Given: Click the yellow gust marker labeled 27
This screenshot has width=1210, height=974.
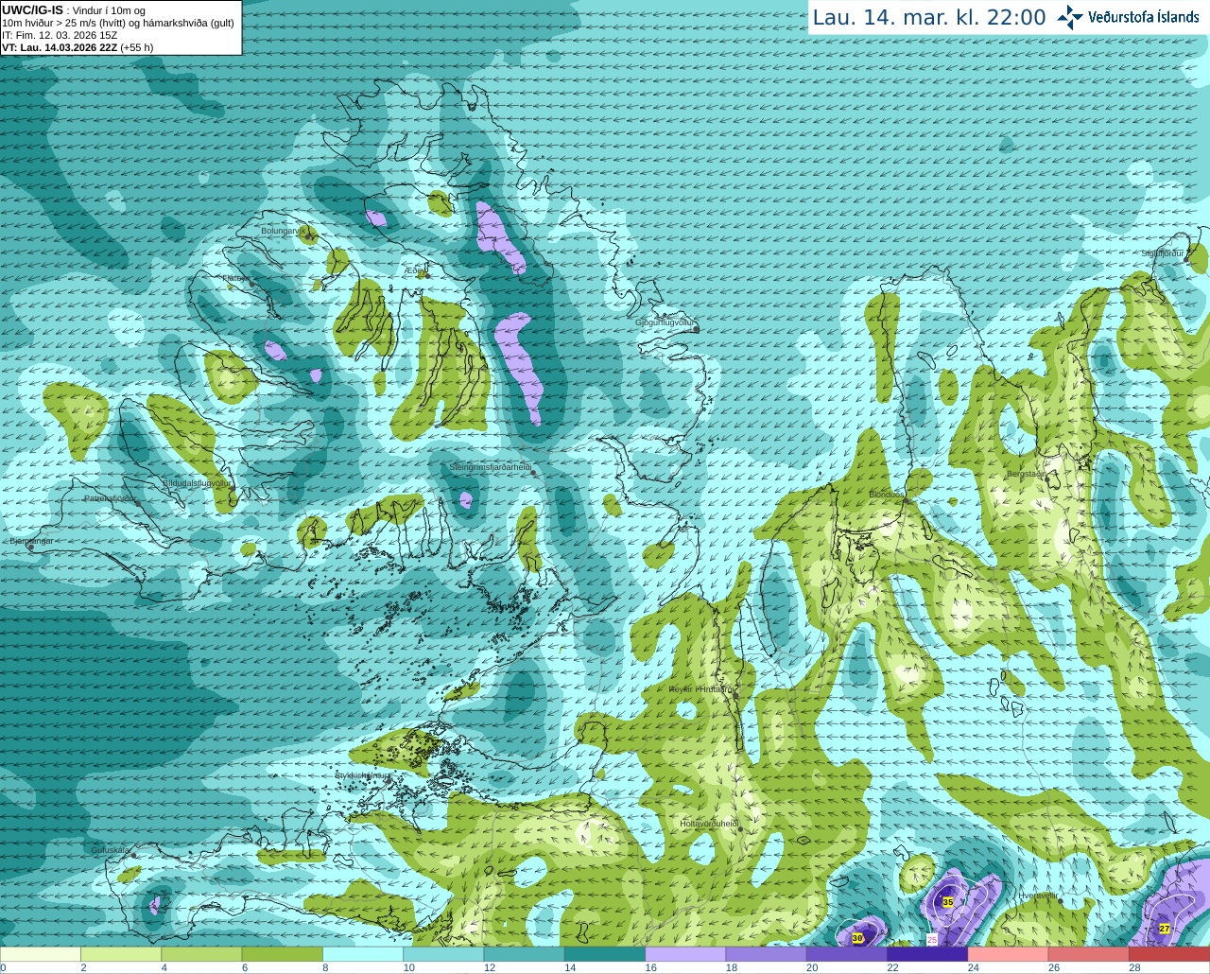Looking at the screenshot, I should 1165,929.
